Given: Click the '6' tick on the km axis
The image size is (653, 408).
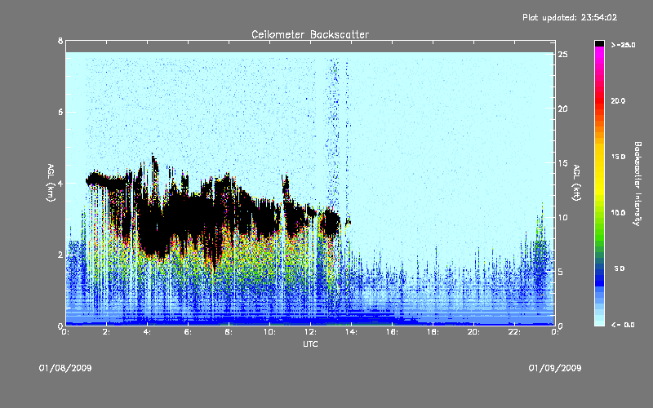Looking at the screenshot, I should [60, 112].
